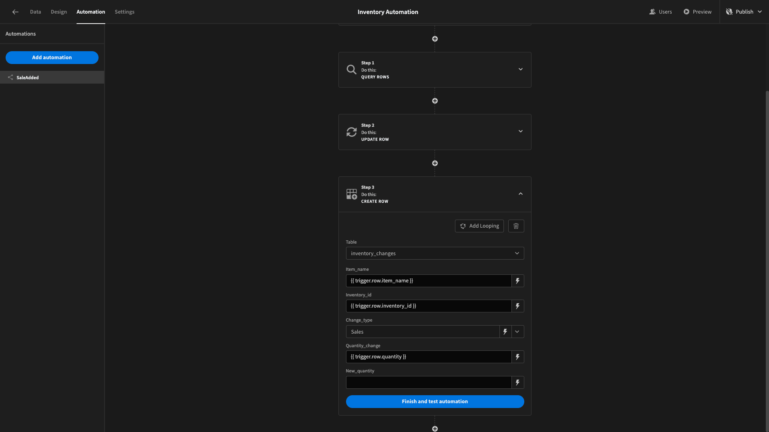The width and height of the screenshot is (769, 432).
Task: Click Finish and test automation
Action: [435, 402]
